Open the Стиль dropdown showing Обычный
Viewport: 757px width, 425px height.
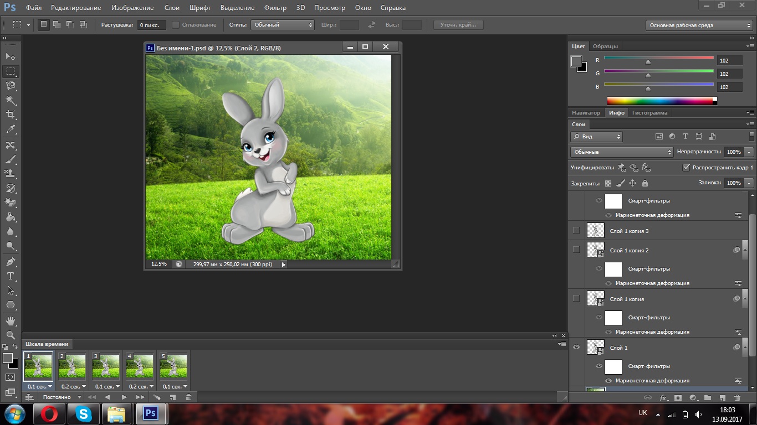[x=283, y=25]
